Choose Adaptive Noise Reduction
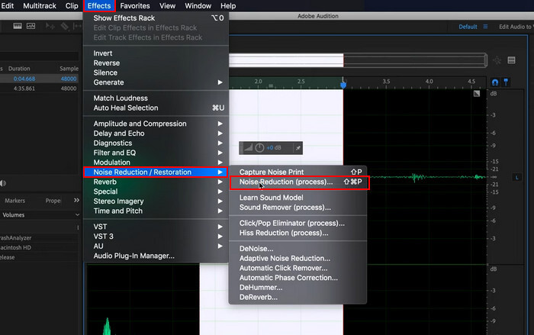 298,259
